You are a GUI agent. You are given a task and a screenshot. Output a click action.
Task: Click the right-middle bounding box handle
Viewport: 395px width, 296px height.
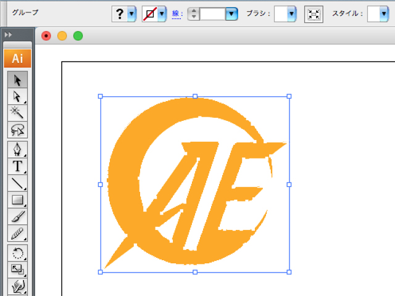pos(289,184)
